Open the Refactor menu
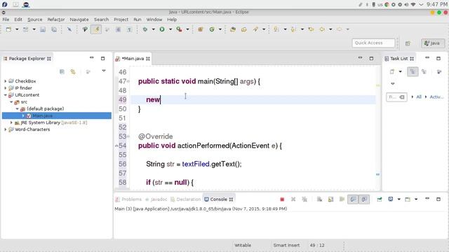Viewport: 449px width, 252px height. coord(56,20)
